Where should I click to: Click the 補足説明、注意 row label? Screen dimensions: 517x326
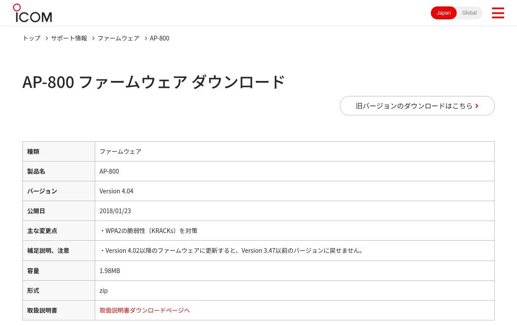click(x=48, y=250)
